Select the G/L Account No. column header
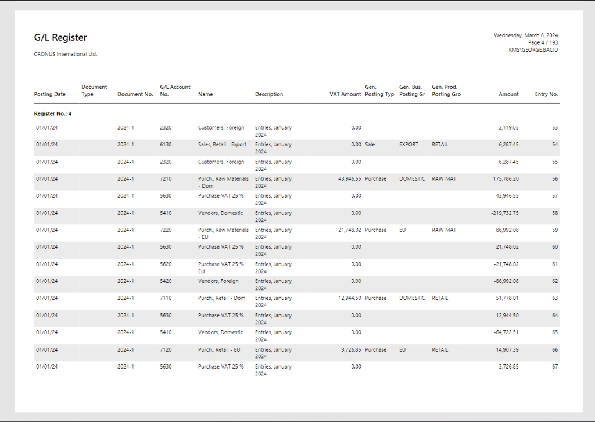Image resolution: width=595 pixels, height=422 pixels. (174, 90)
